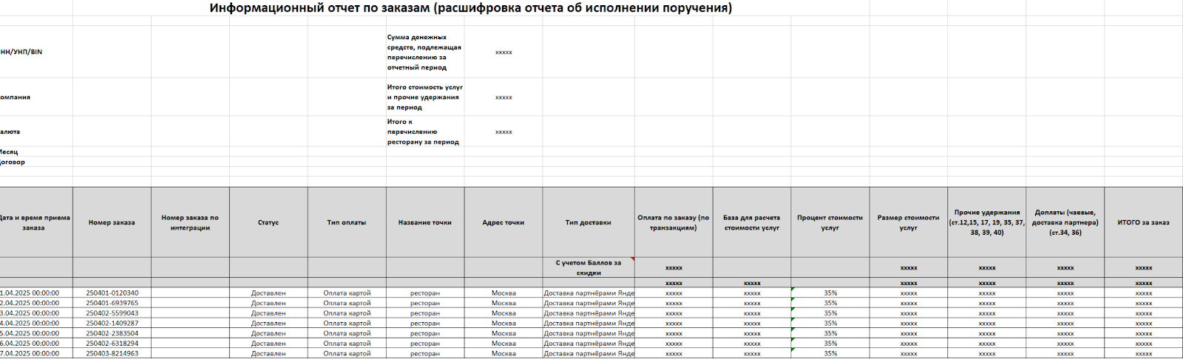Select order number cell 250403-8214963
The height and width of the screenshot is (359, 1183).
112,354
